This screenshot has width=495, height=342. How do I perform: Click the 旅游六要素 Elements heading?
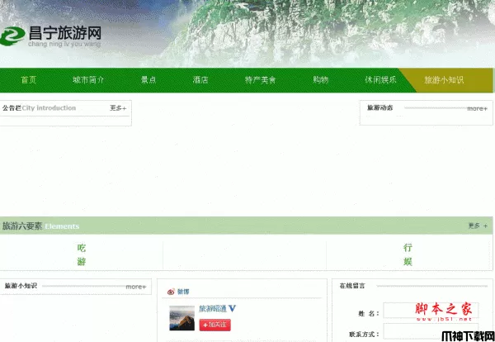pos(40,226)
